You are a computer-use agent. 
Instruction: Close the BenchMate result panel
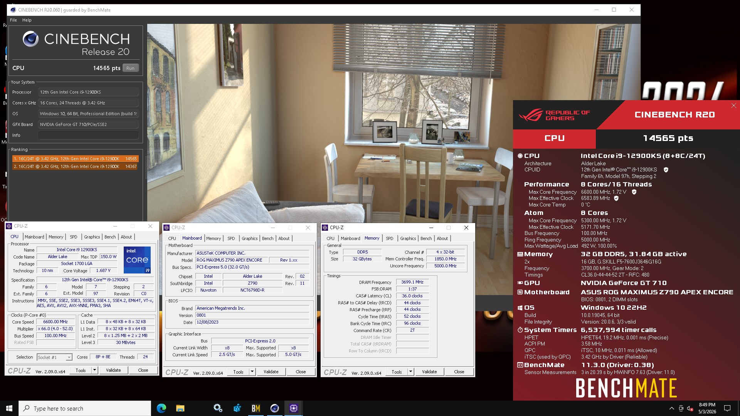(x=734, y=106)
